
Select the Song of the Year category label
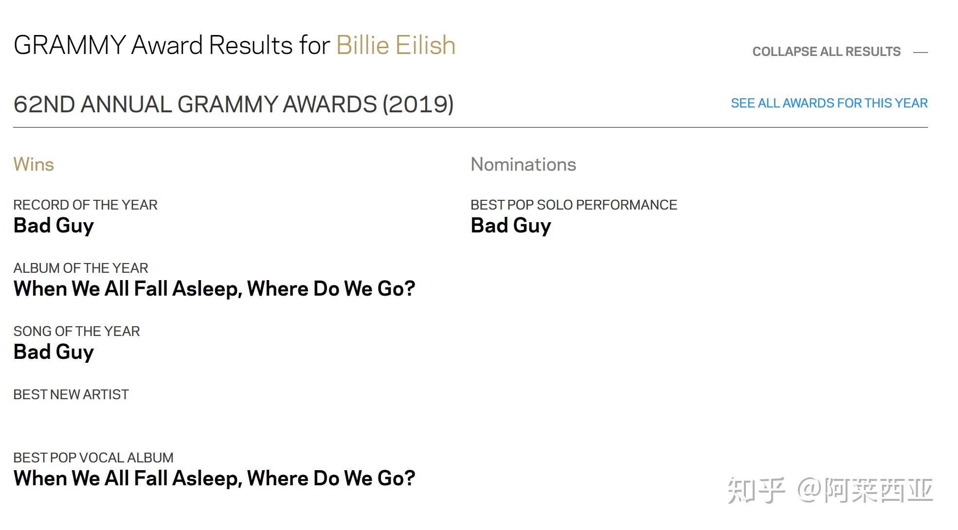tap(76, 331)
